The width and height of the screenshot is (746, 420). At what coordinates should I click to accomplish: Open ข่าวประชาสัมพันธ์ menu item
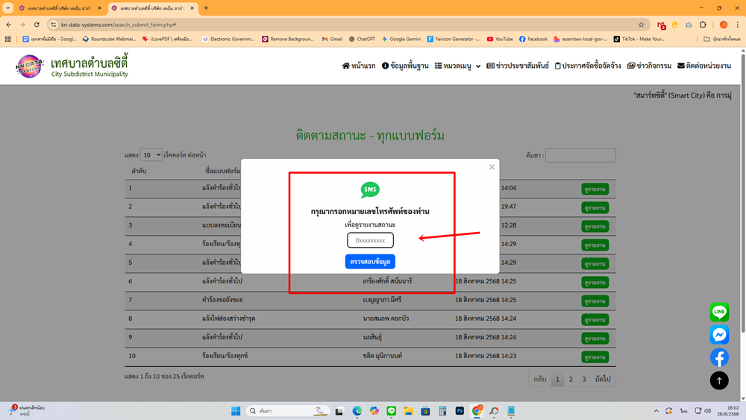coord(518,66)
